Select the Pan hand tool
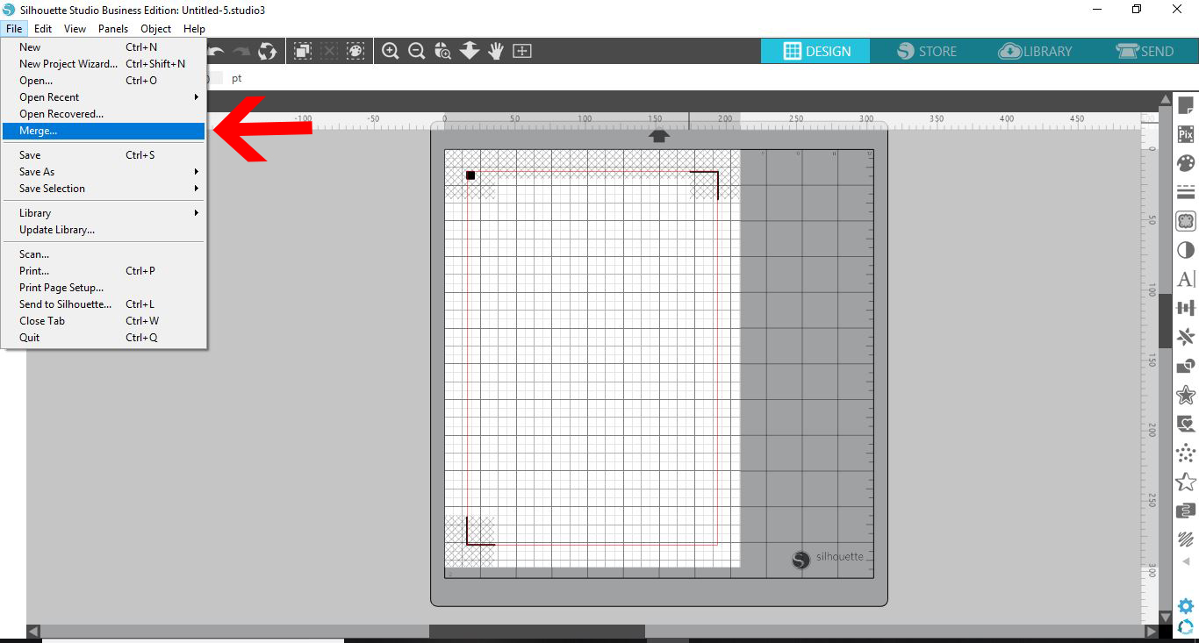Screen dimensions: 1199x643 coord(496,51)
